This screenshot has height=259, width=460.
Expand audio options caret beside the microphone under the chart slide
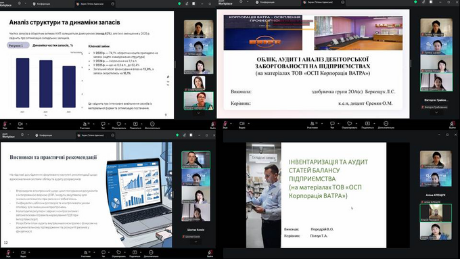pyautogui.click(x=10, y=124)
